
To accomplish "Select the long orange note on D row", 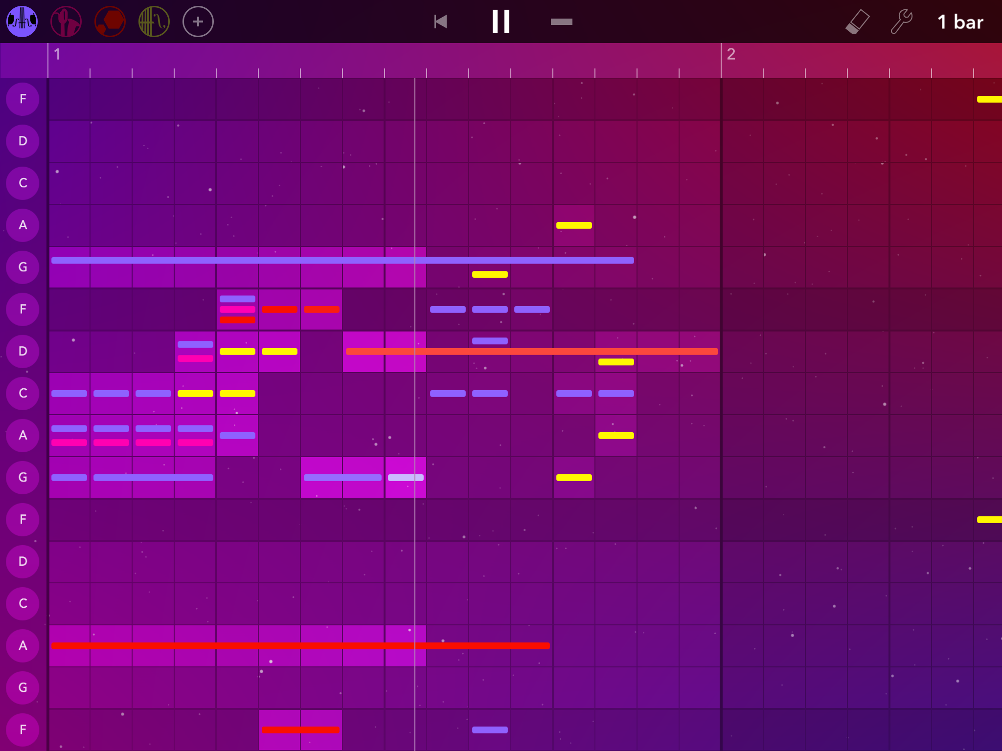I will coord(532,351).
